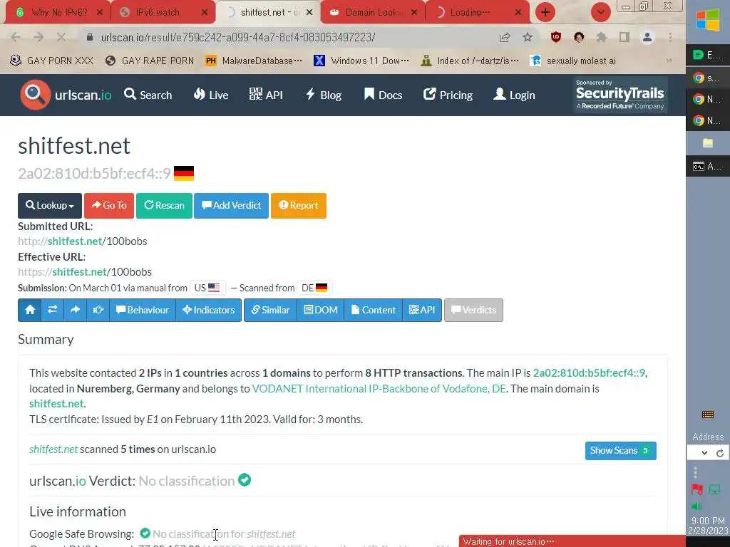Open the HTTP transactions arrows icon tab
730x547 pixels.
52,310
